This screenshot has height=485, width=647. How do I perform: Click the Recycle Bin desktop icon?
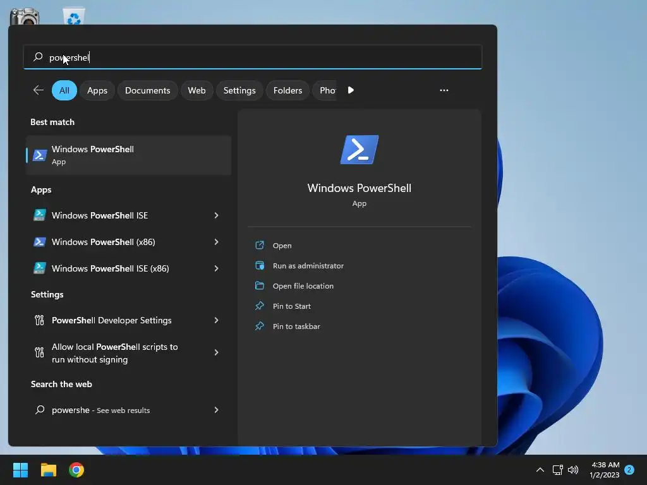[74, 16]
